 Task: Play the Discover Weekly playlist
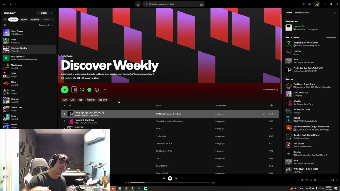65,90
